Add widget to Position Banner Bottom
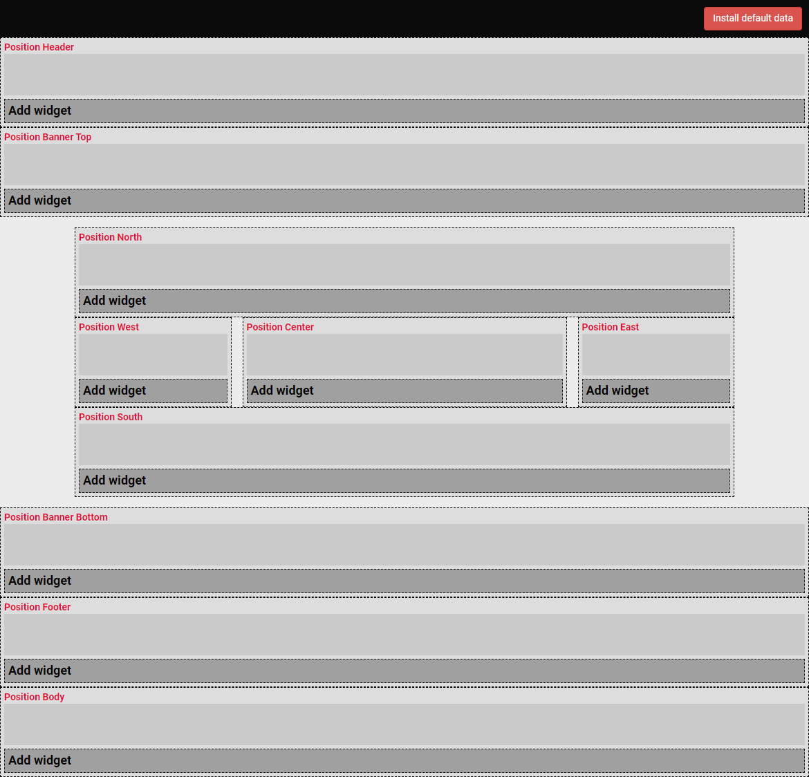Image resolution: width=809 pixels, height=777 pixels. coord(404,581)
